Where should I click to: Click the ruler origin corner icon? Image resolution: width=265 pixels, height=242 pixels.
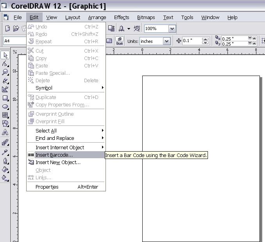pos(15,51)
